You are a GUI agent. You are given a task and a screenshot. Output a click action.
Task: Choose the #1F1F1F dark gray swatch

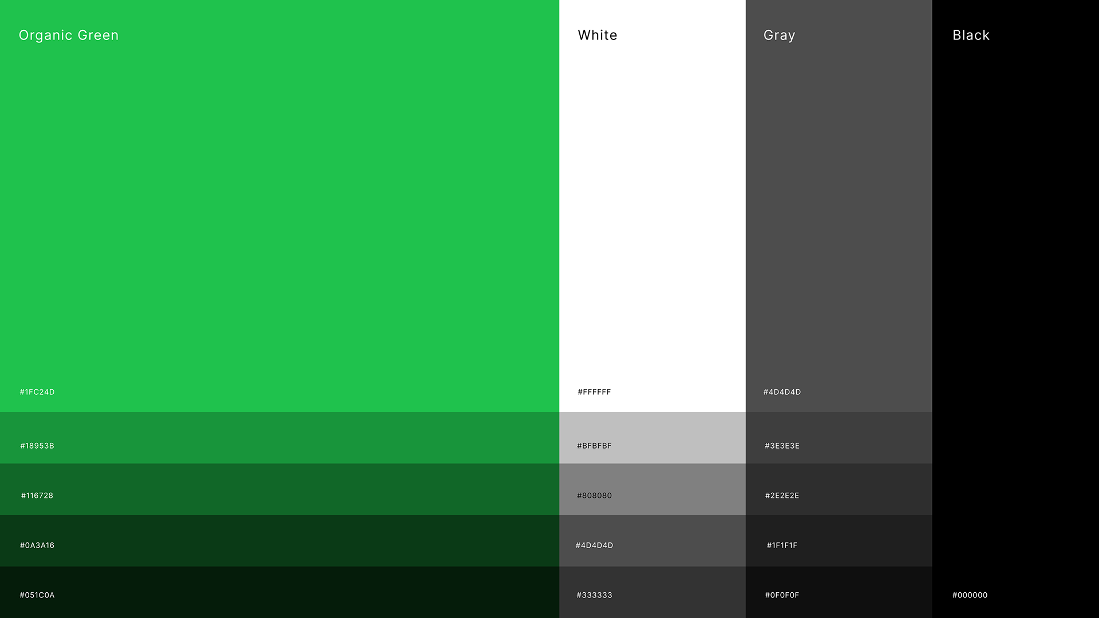tap(839, 541)
